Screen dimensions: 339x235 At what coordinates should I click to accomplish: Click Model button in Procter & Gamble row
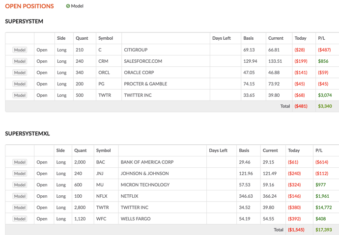[x=20, y=84]
